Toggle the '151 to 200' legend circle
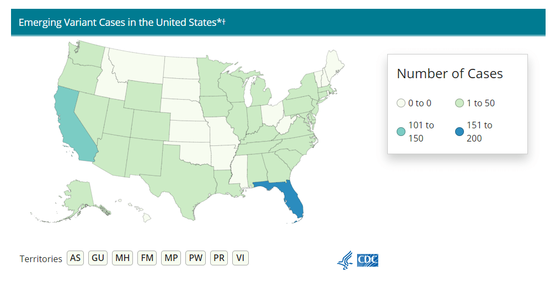Viewport: 550px width, 288px height. point(459,132)
